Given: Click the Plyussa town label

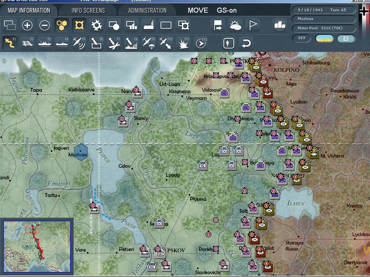Looking at the screenshot, I should (198, 199).
